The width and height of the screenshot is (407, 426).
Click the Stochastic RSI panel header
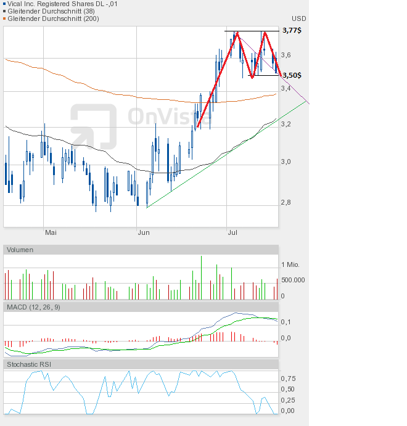(141, 364)
